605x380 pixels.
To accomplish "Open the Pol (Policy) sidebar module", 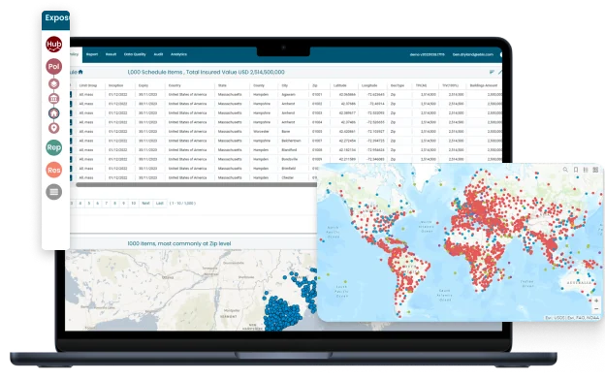I will 53,66.
